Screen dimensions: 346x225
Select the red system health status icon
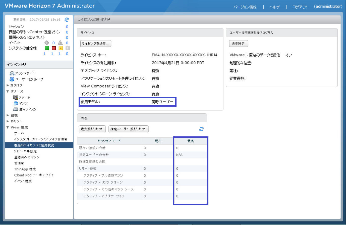pyautogui.click(x=54, y=48)
